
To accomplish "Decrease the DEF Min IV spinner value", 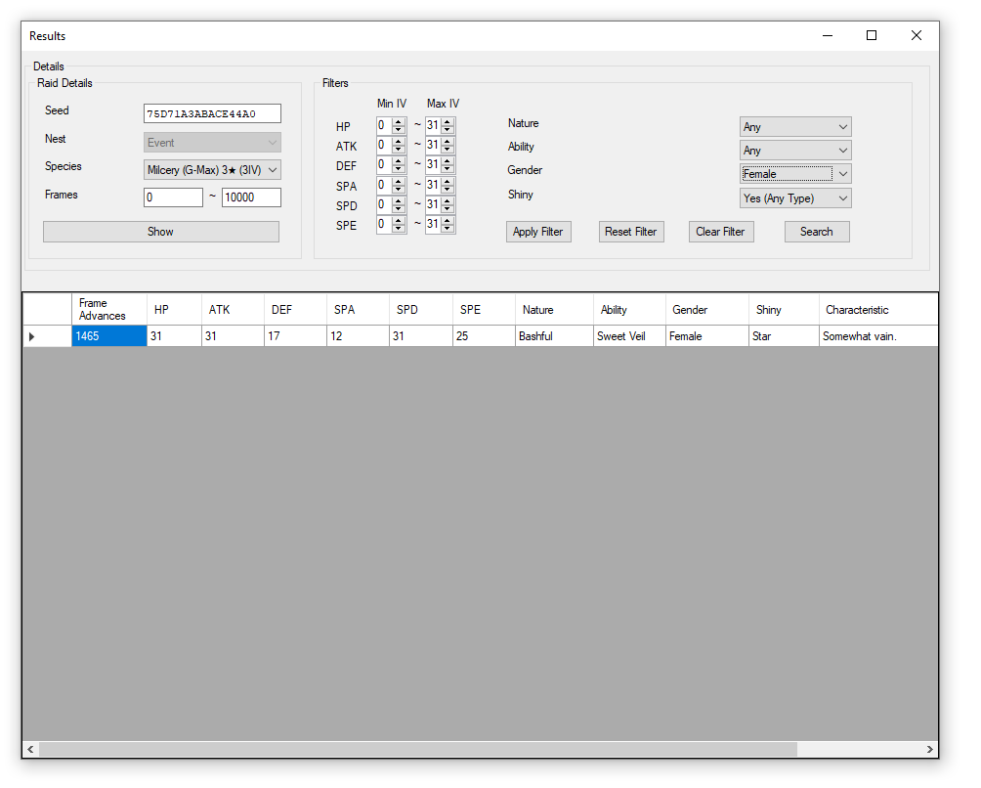I will (x=399, y=169).
